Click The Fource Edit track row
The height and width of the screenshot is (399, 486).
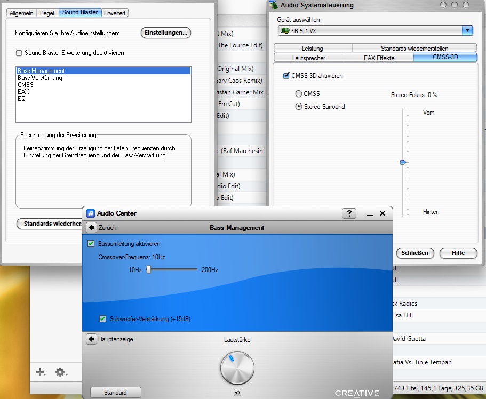click(242, 45)
